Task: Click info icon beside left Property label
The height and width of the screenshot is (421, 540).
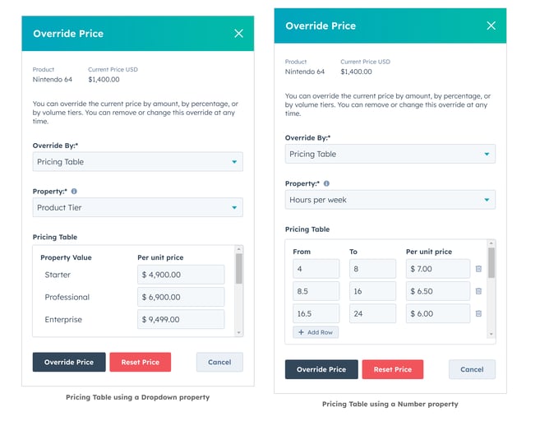Action: point(74,192)
